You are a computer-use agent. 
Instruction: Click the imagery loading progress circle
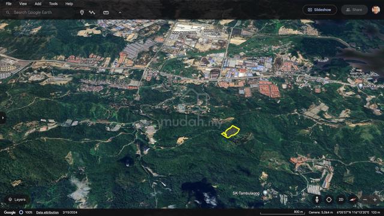coord(22,212)
